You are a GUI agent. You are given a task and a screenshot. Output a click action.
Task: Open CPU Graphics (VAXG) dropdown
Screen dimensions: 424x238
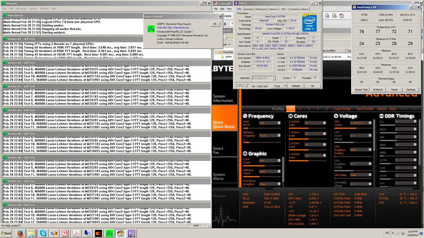click(370, 150)
